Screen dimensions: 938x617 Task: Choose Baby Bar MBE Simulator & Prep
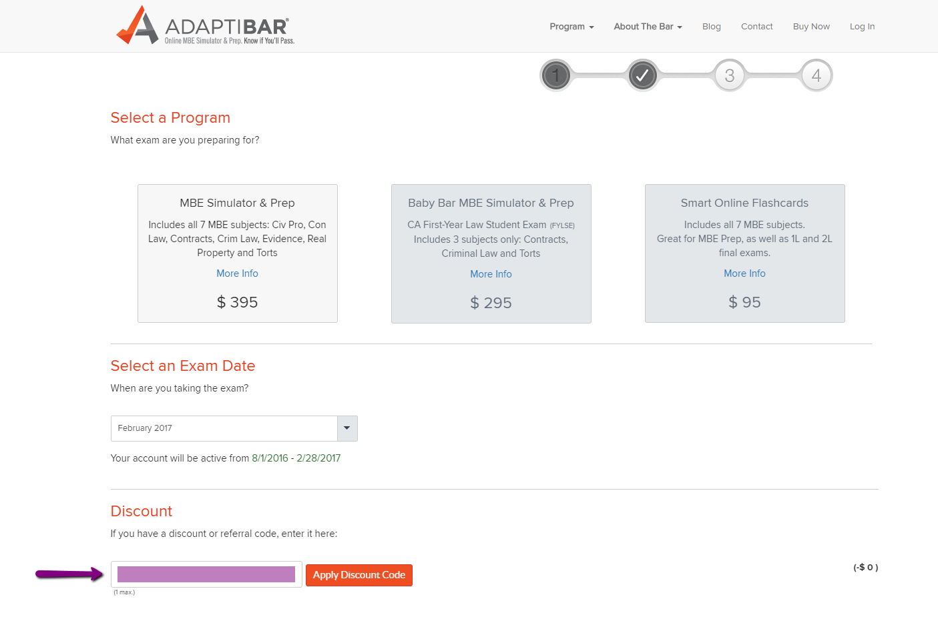click(x=491, y=203)
